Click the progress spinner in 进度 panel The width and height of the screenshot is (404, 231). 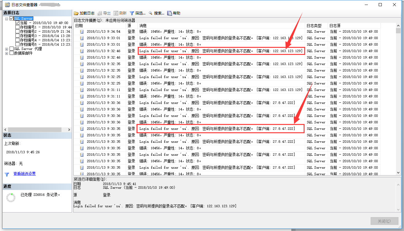pos(11,198)
